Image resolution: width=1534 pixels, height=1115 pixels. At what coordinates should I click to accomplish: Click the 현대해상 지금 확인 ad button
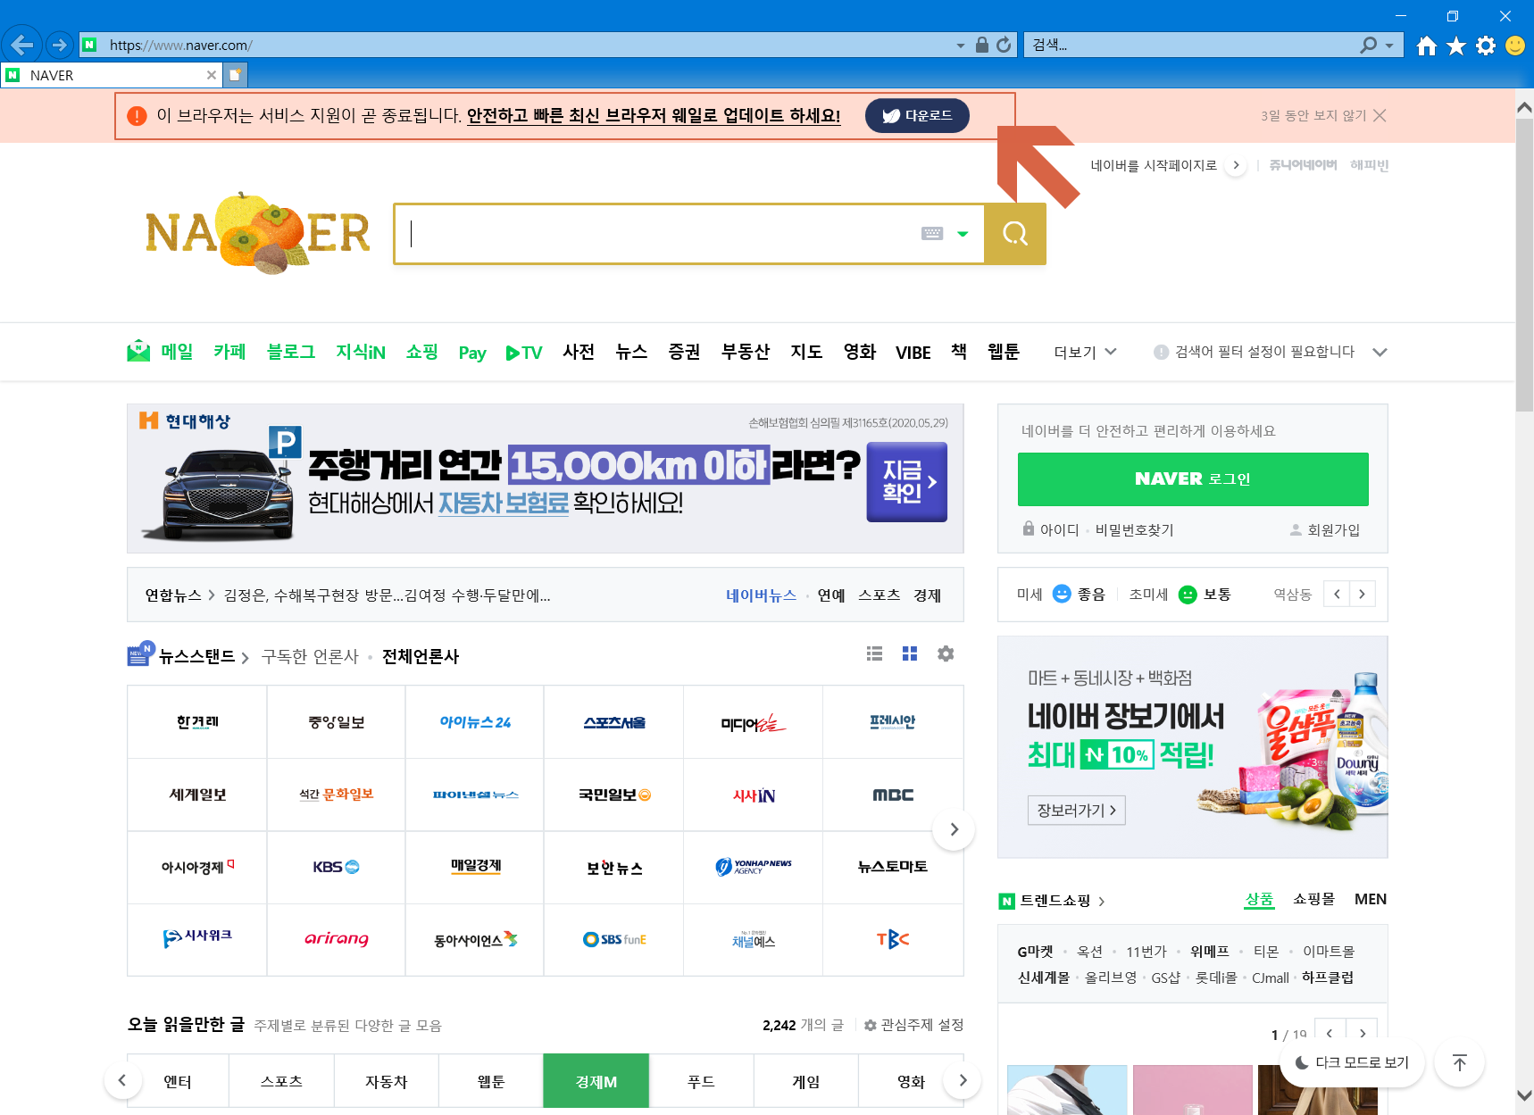tap(907, 482)
